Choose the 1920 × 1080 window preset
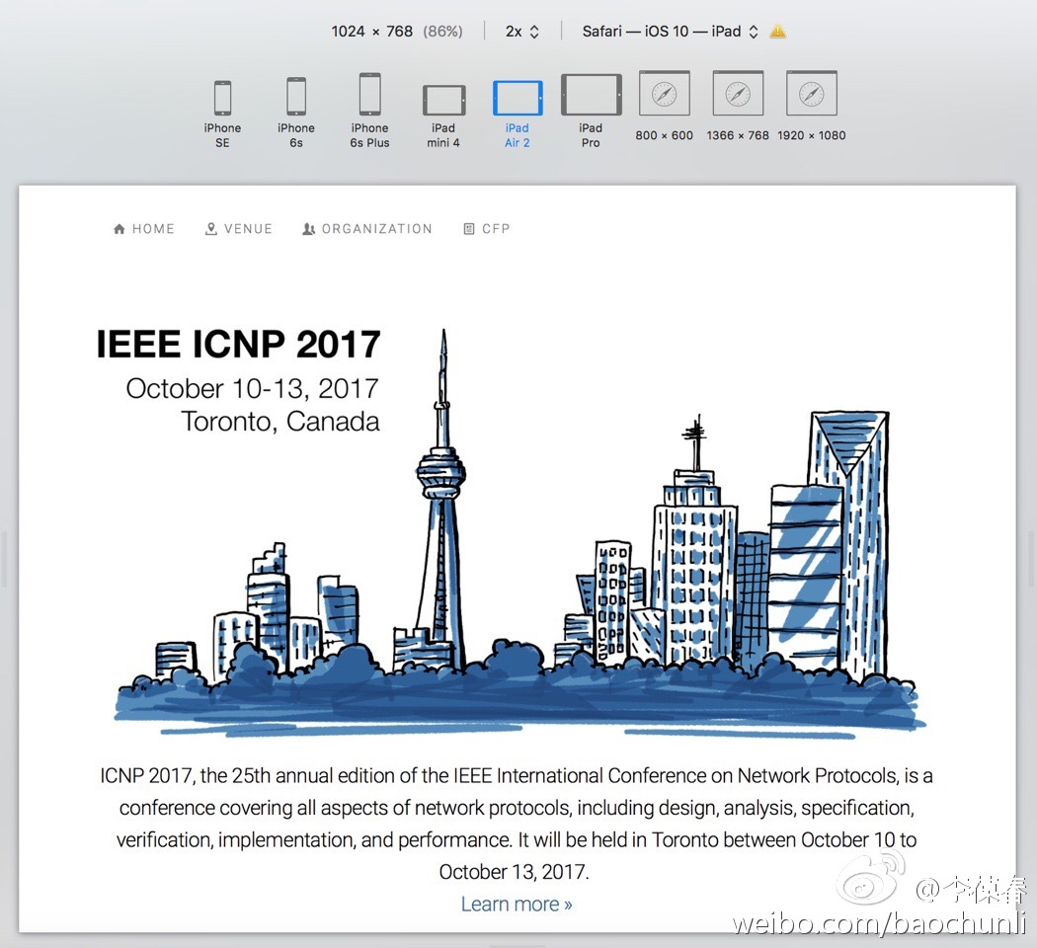Viewport: 1037px width, 948px height. pos(811,95)
